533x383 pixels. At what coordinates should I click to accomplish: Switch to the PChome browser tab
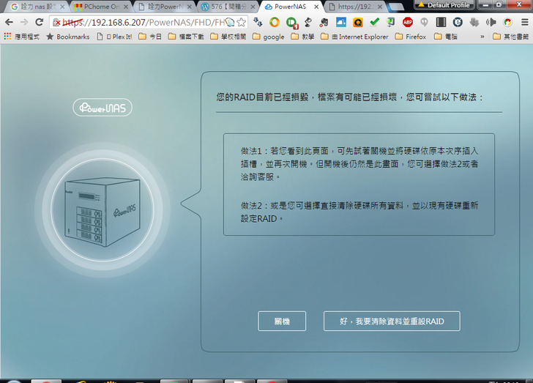pos(101,6)
